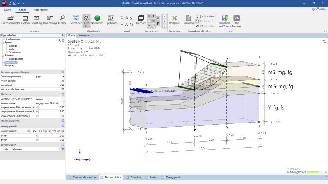The width and height of the screenshot is (328, 184).
Task: Open the Zwangspunkte bottom tab
Action: click(171, 177)
